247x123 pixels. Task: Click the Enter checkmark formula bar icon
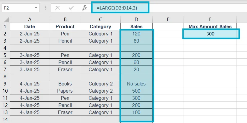pyautogui.click(x=71, y=8)
